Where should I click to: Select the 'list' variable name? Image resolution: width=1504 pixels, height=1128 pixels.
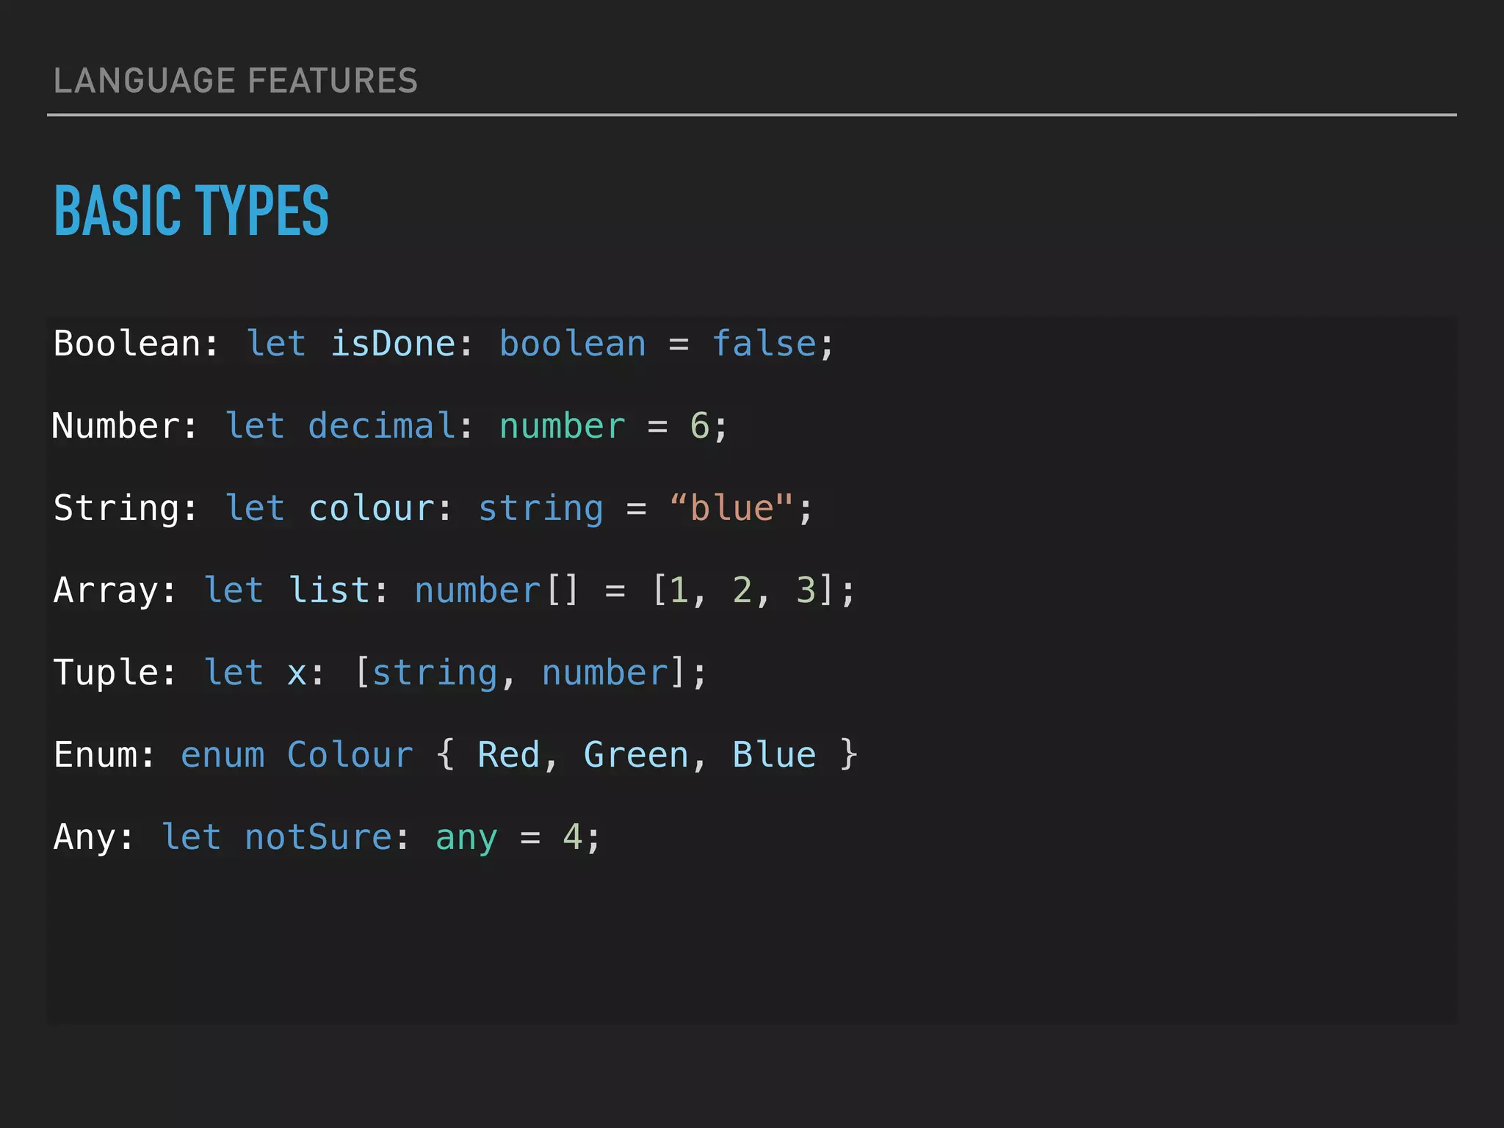(329, 590)
